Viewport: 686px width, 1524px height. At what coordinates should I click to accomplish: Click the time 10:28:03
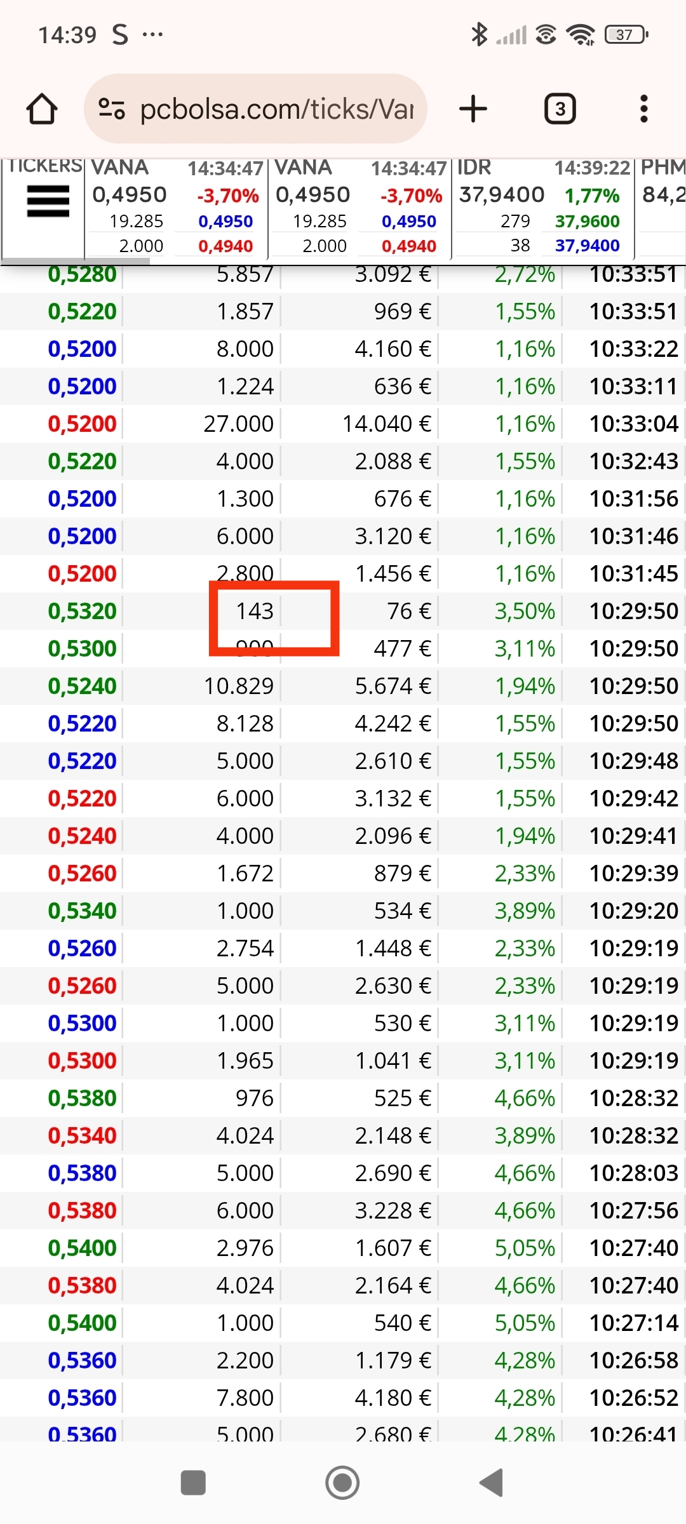(634, 1173)
